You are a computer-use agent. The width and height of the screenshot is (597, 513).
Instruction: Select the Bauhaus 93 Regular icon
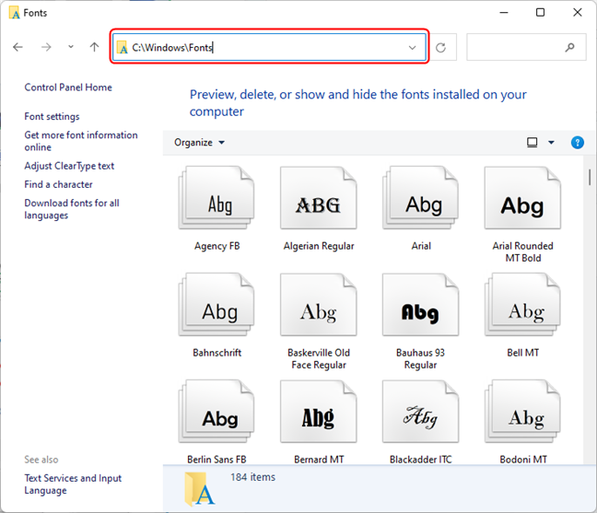[x=420, y=305]
